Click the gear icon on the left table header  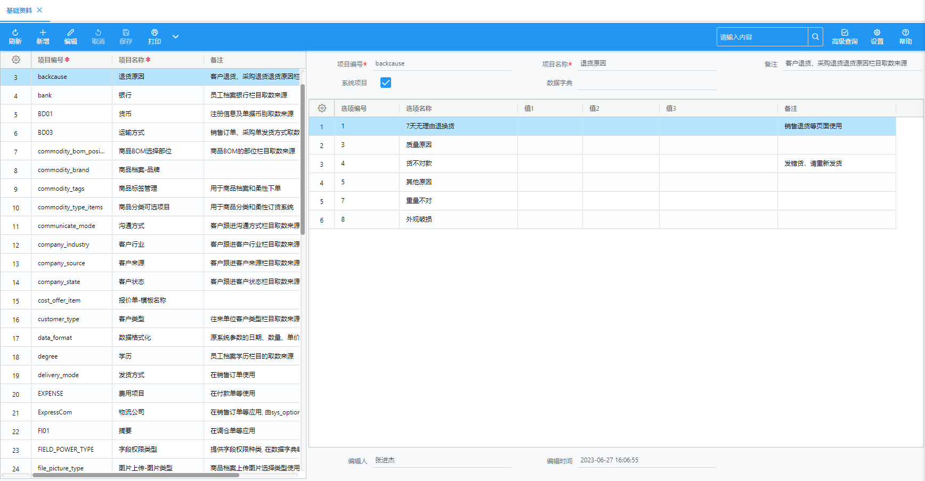[x=15, y=60]
